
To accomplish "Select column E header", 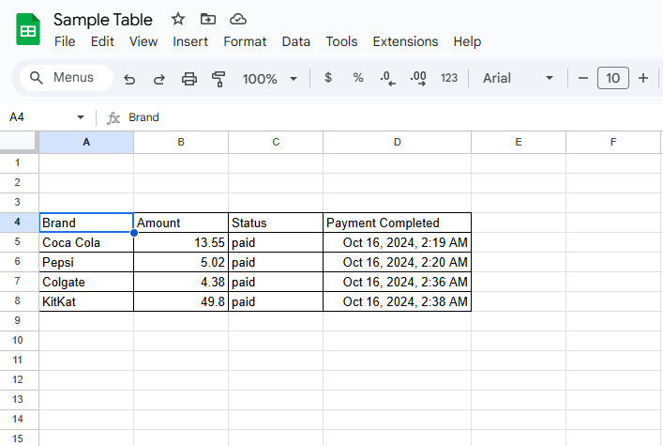I will tap(519, 143).
